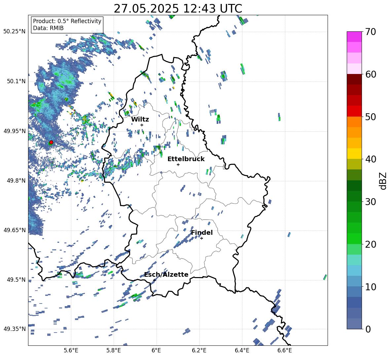Click the 50.1°N latitude label
Image resolution: width=391 pixels, height=357 pixels.
[16, 81]
